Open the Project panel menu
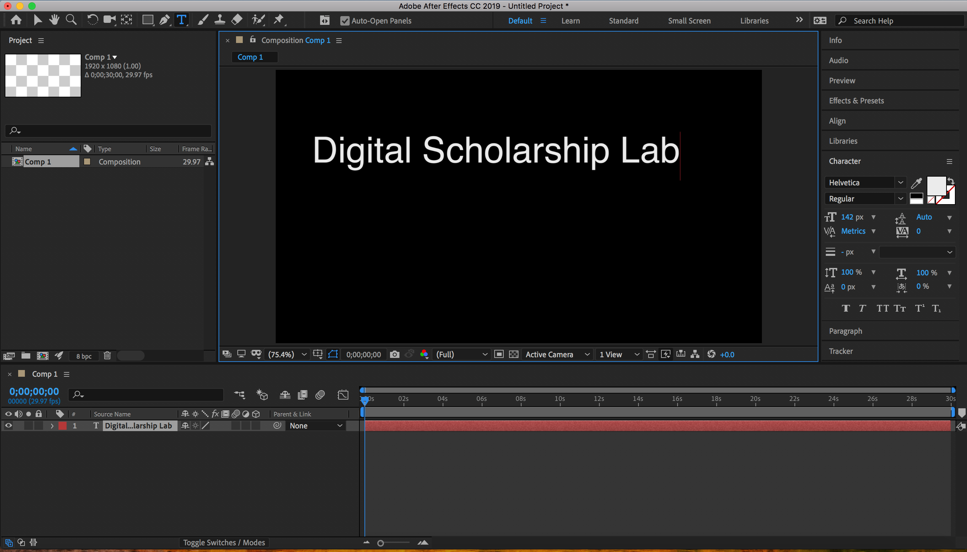Screen dimensions: 967x552 tap(41, 41)
